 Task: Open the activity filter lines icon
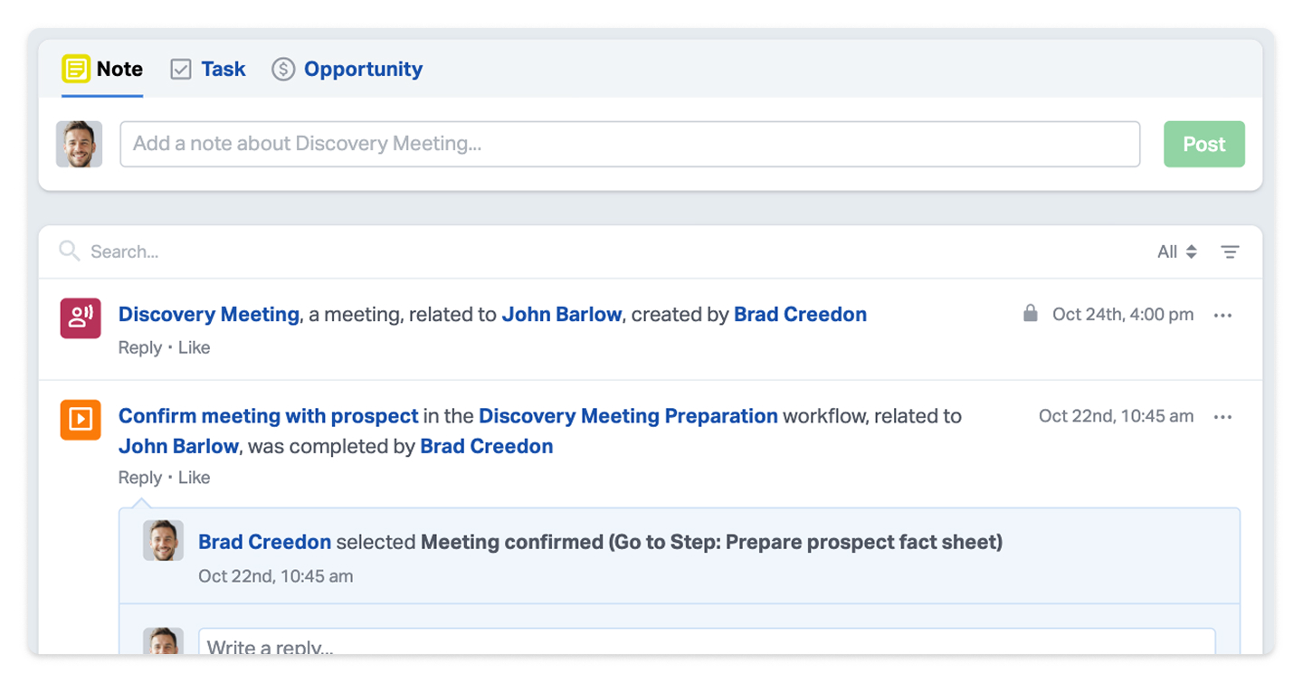pos(1230,252)
